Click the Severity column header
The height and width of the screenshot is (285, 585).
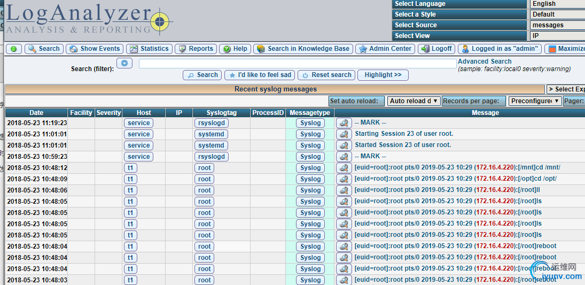[x=108, y=113]
